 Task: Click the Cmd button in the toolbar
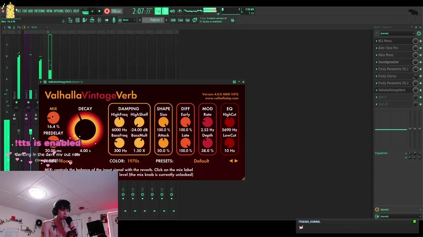pyautogui.click(x=180, y=20)
